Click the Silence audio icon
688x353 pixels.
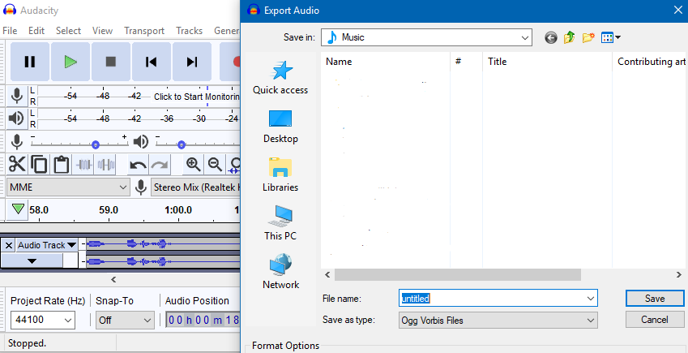tap(106, 165)
